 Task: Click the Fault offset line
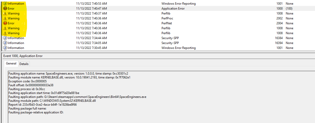click(x=31, y=85)
